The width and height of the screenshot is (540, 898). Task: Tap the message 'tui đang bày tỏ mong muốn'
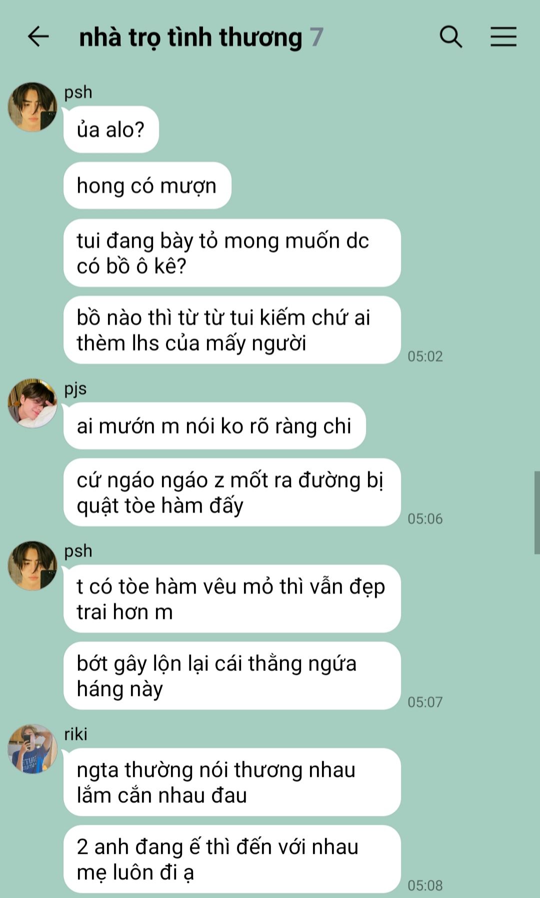(232, 253)
